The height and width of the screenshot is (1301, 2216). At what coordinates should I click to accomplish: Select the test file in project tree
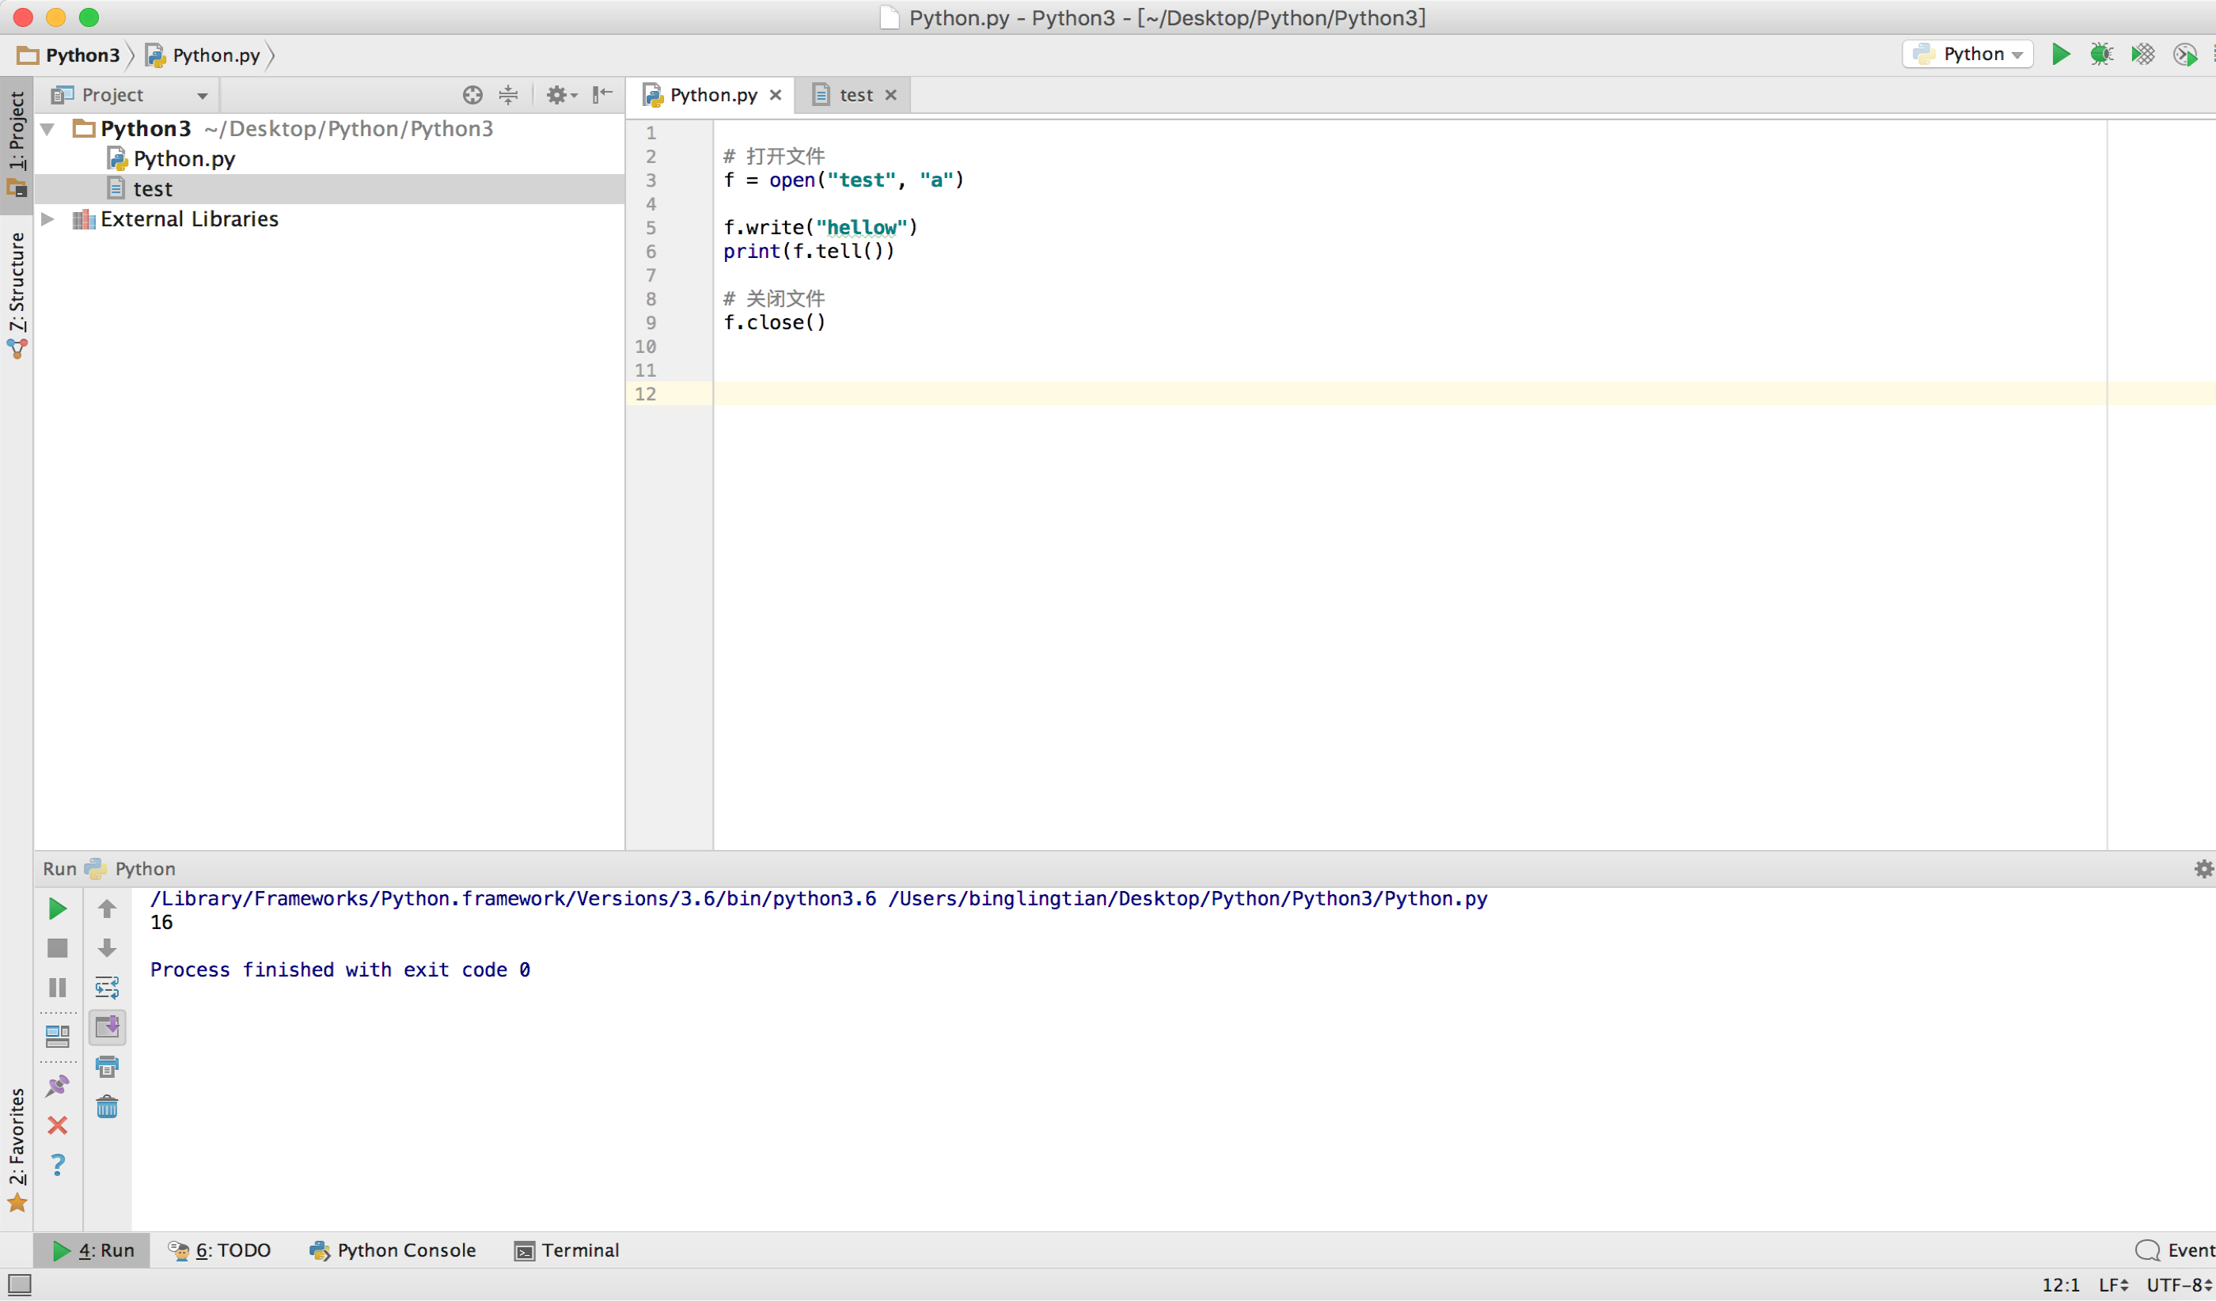(x=152, y=189)
